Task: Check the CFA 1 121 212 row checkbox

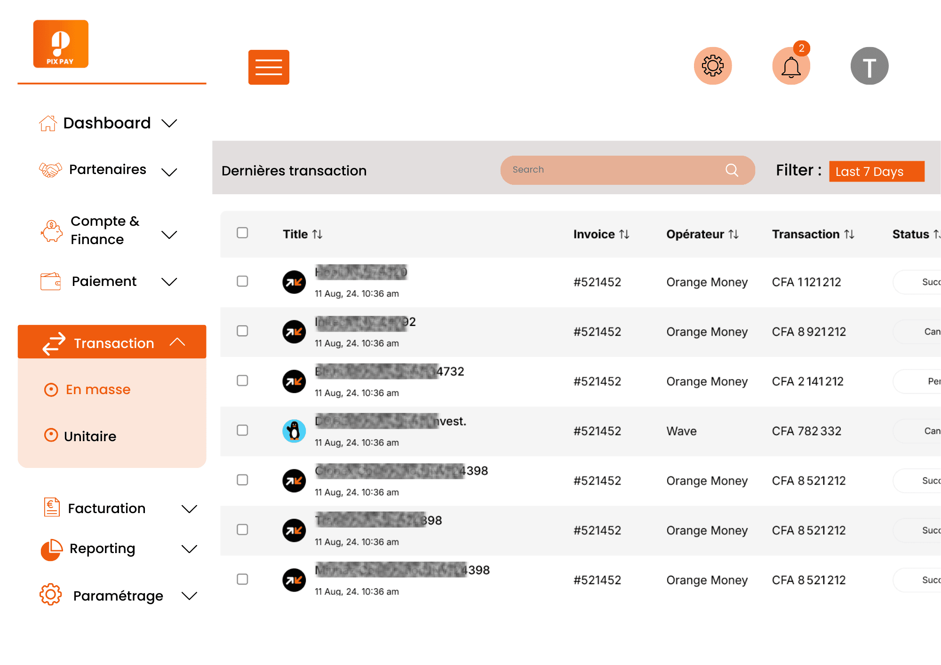Action: click(242, 281)
